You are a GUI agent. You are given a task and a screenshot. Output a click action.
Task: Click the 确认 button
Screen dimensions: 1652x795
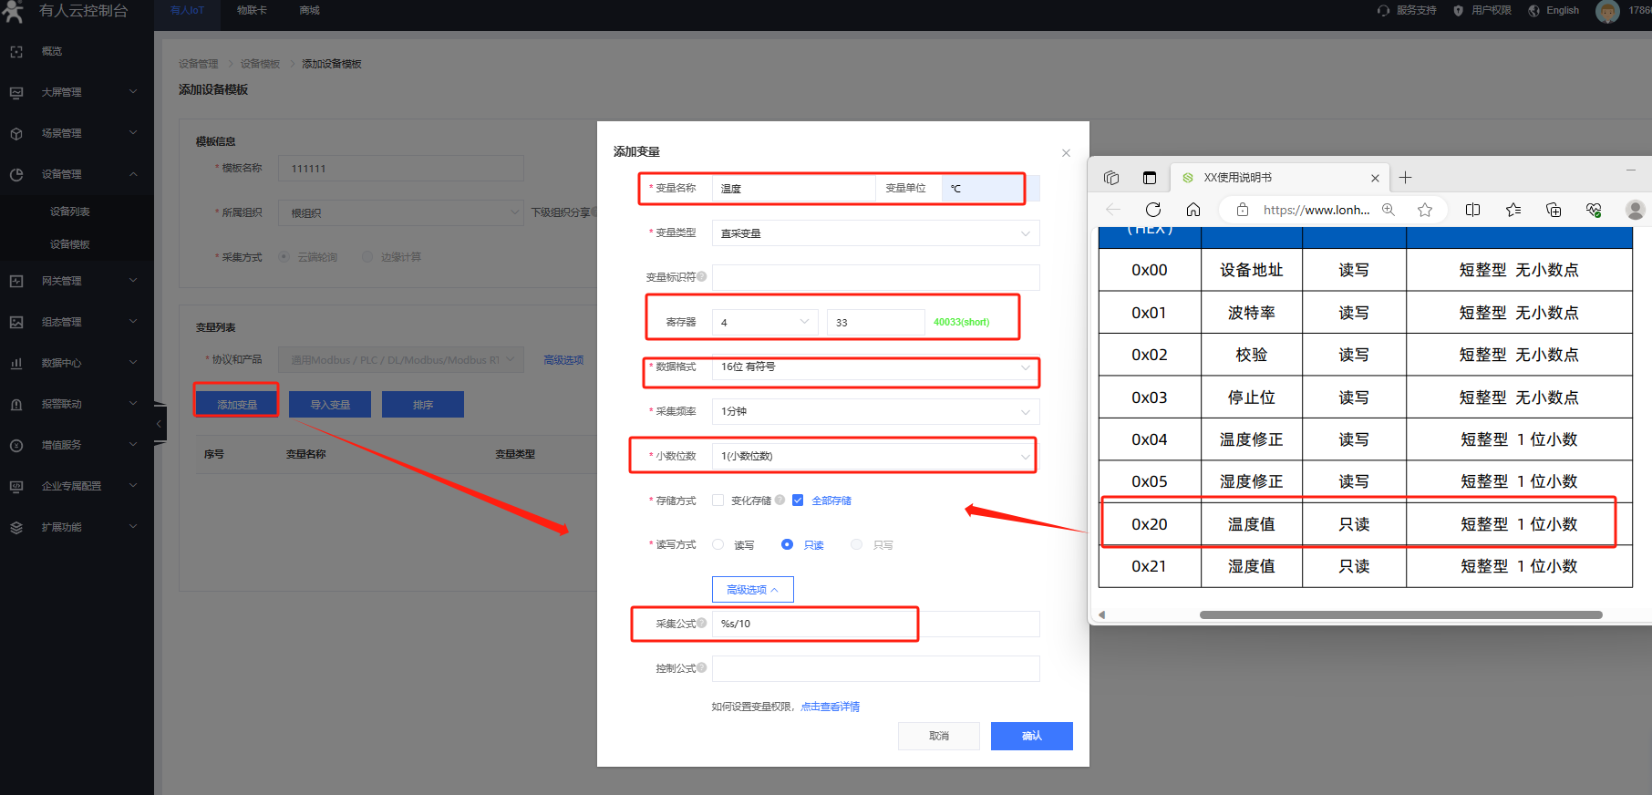click(1031, 736)
